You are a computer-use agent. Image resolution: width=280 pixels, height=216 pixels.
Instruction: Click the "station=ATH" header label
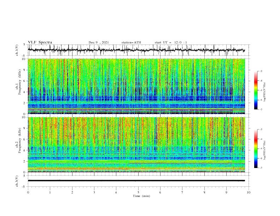coord(131,42)
